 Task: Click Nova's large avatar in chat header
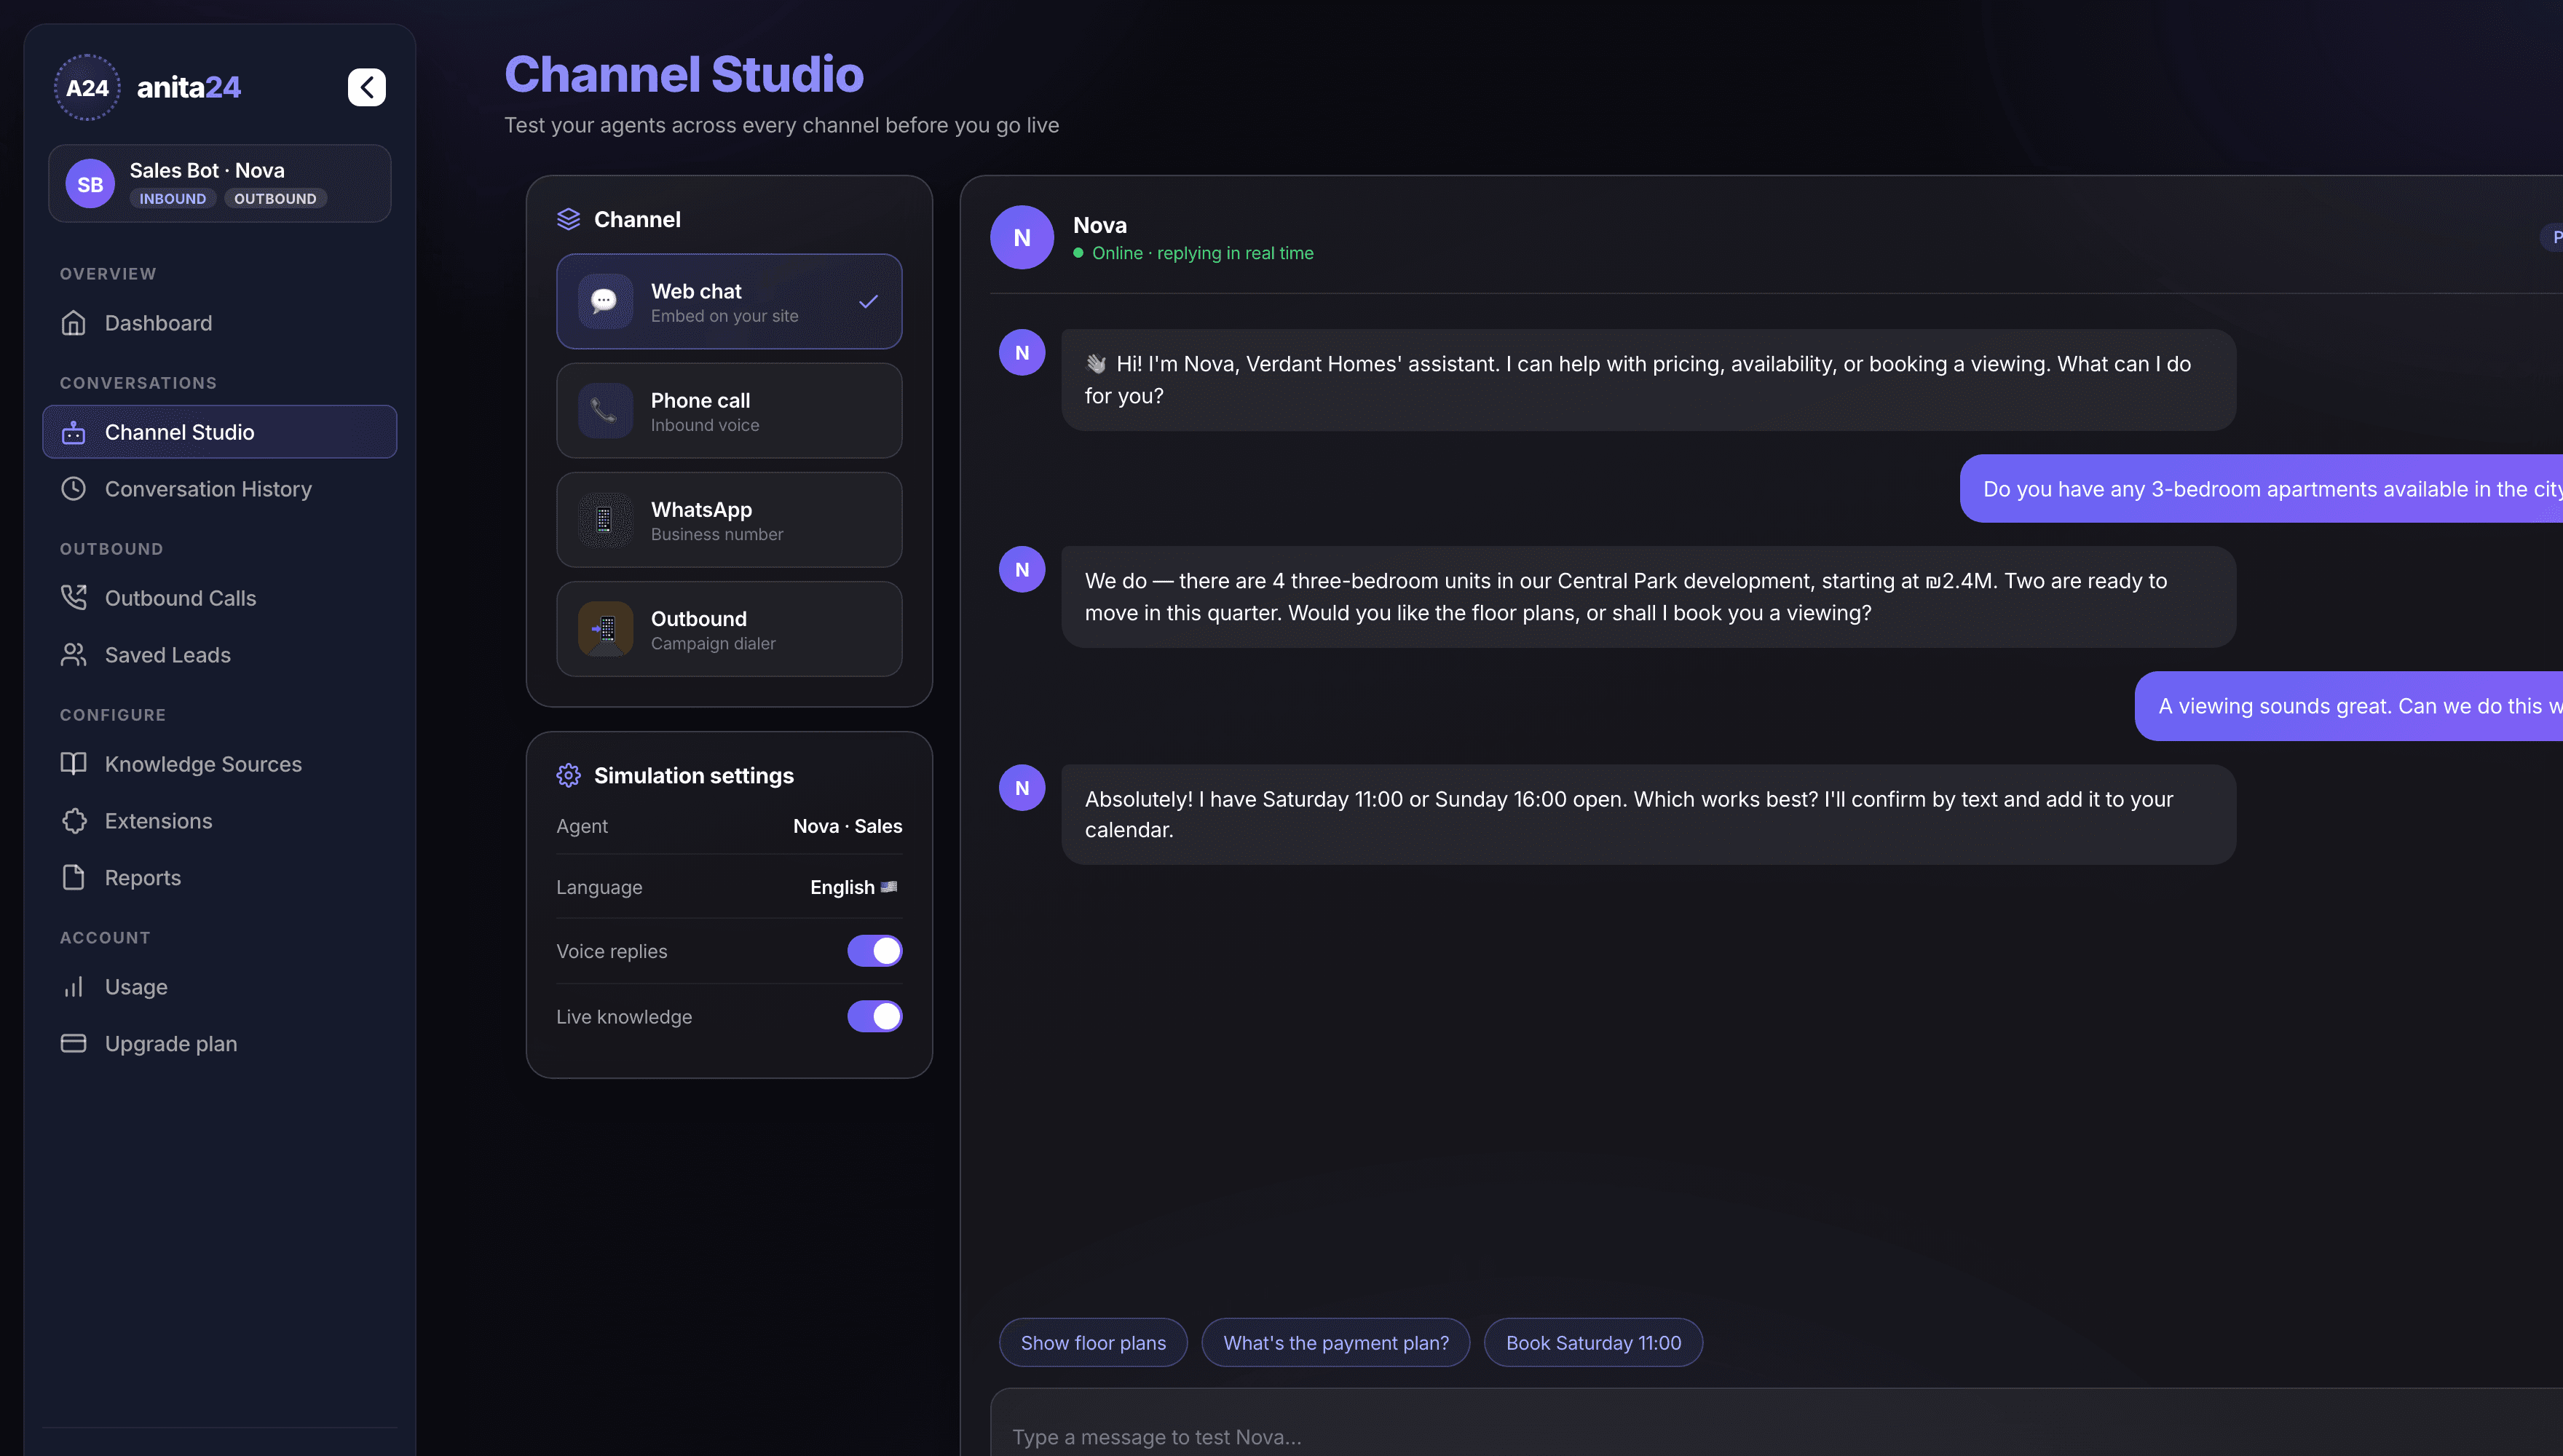[x=1021, y=237]
